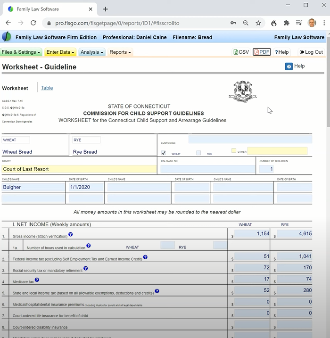
Task: Bookmark this page with star icon
Action: 258,23
